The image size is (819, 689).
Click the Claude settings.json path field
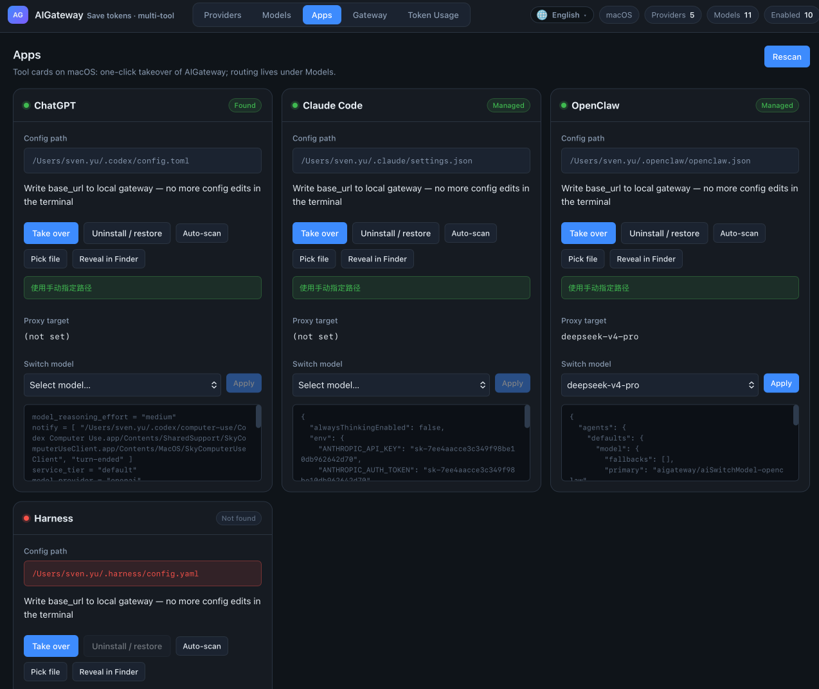click(x=411, y=161)
